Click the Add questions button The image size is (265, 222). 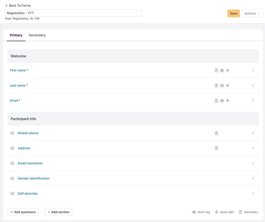(x=23, y=212)
